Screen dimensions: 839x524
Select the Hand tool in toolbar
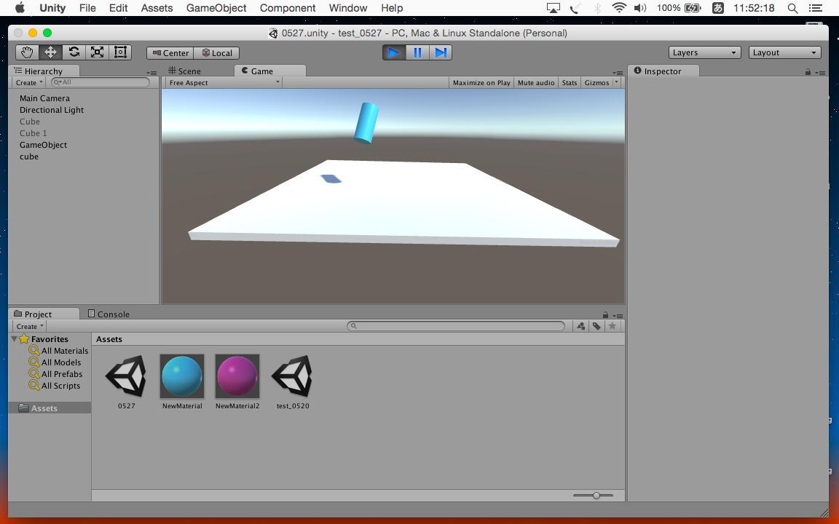click(x=27, y=52)
